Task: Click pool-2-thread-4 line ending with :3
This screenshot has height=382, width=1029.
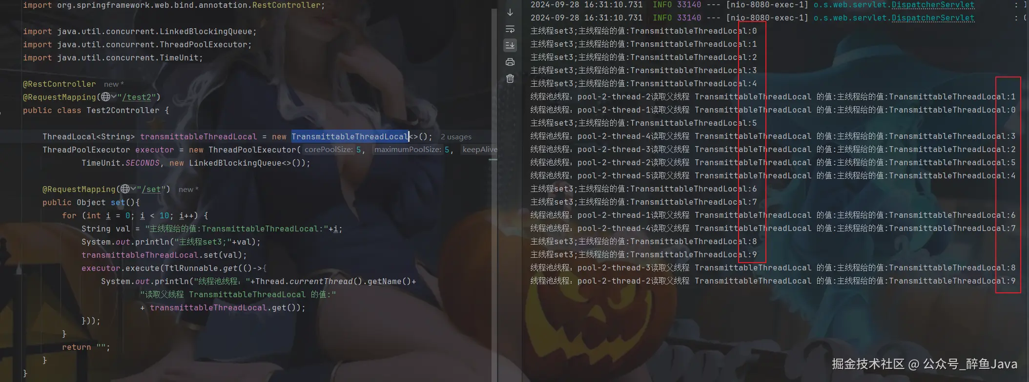Action: click(x=773, y=136)
